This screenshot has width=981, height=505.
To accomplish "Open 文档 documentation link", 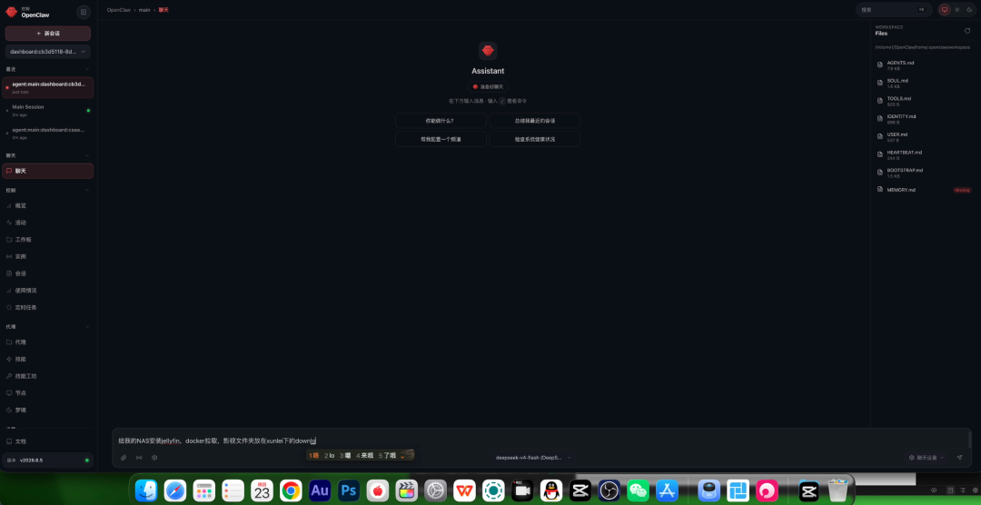I will 47,441.
